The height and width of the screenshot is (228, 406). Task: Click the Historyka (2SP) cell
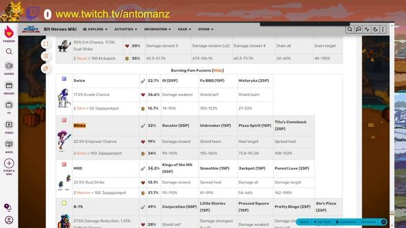[x=255, y=80]
